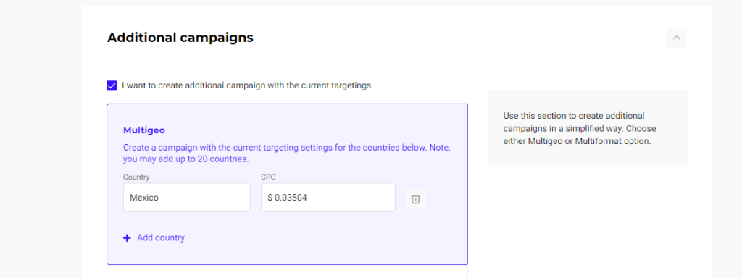This screenshot has width=742, height=278.
Task: Open the Country field showing Mexico
Action: [187, 198]
